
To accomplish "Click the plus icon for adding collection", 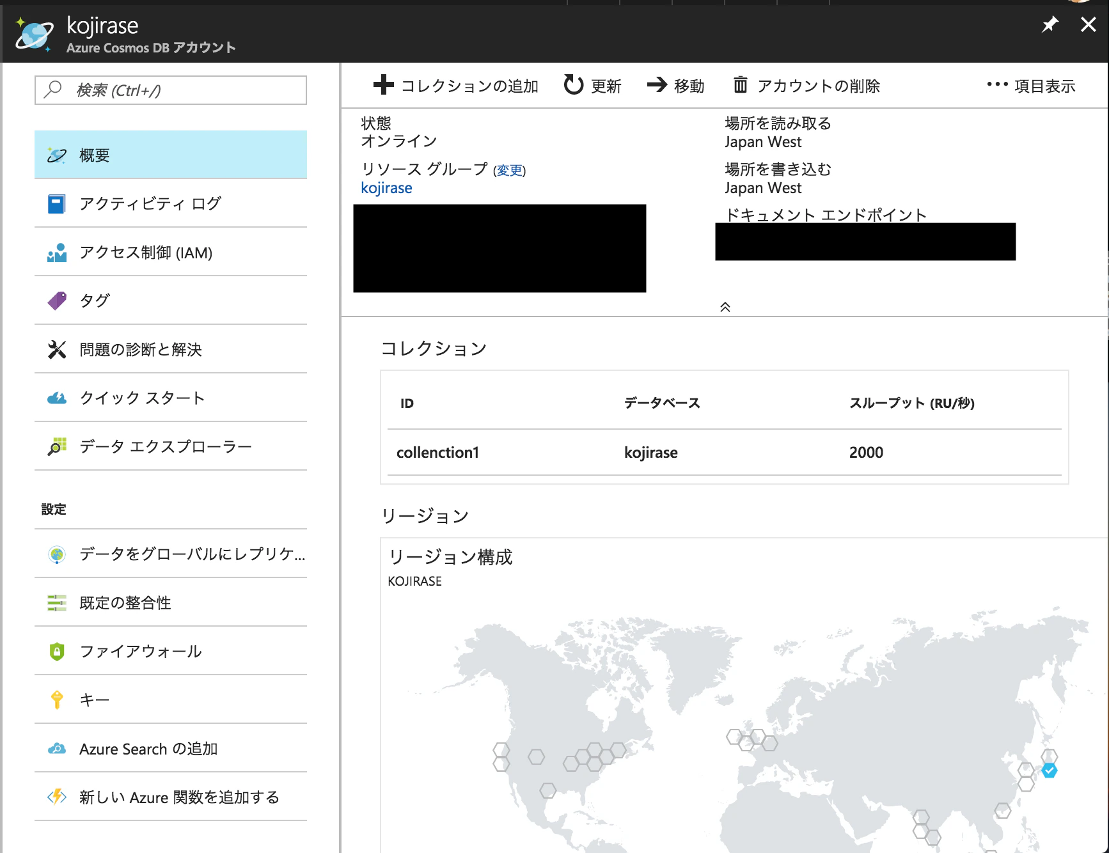I will pyautogui.click(x=383, y=84).
